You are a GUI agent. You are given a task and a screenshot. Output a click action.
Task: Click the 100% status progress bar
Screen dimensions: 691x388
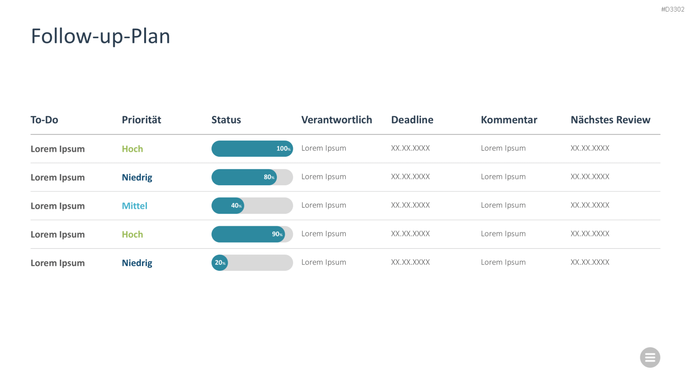pos(252,148)
